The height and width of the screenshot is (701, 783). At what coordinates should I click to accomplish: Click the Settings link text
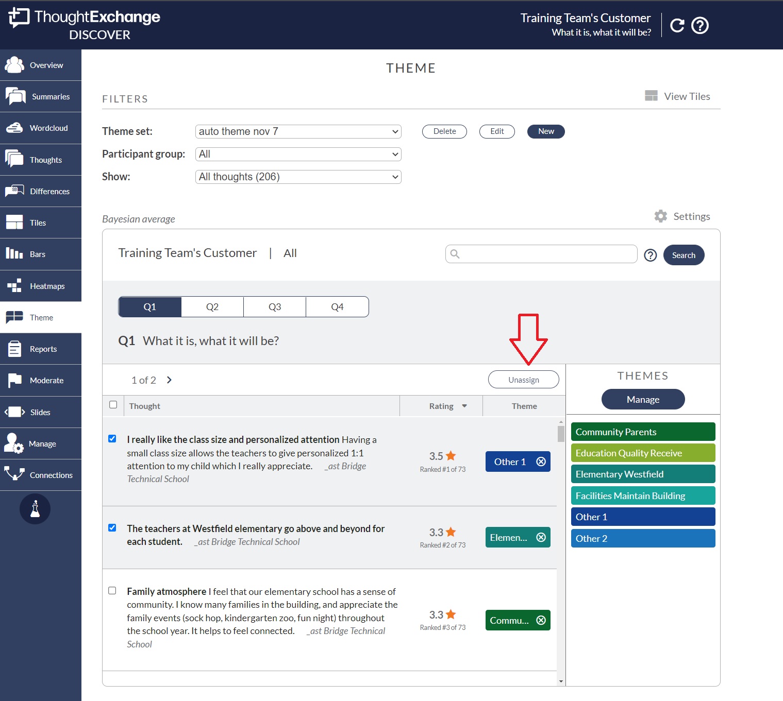tap(692, 216)
